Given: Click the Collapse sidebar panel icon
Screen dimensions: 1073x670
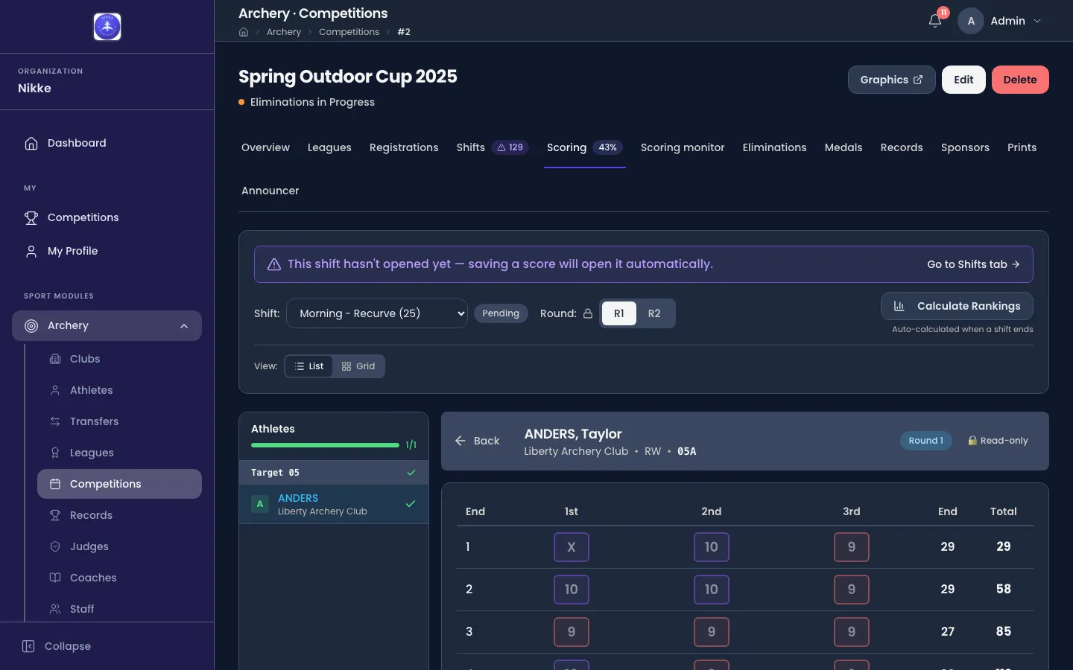Looking at the screenshot, I should 28,646.
